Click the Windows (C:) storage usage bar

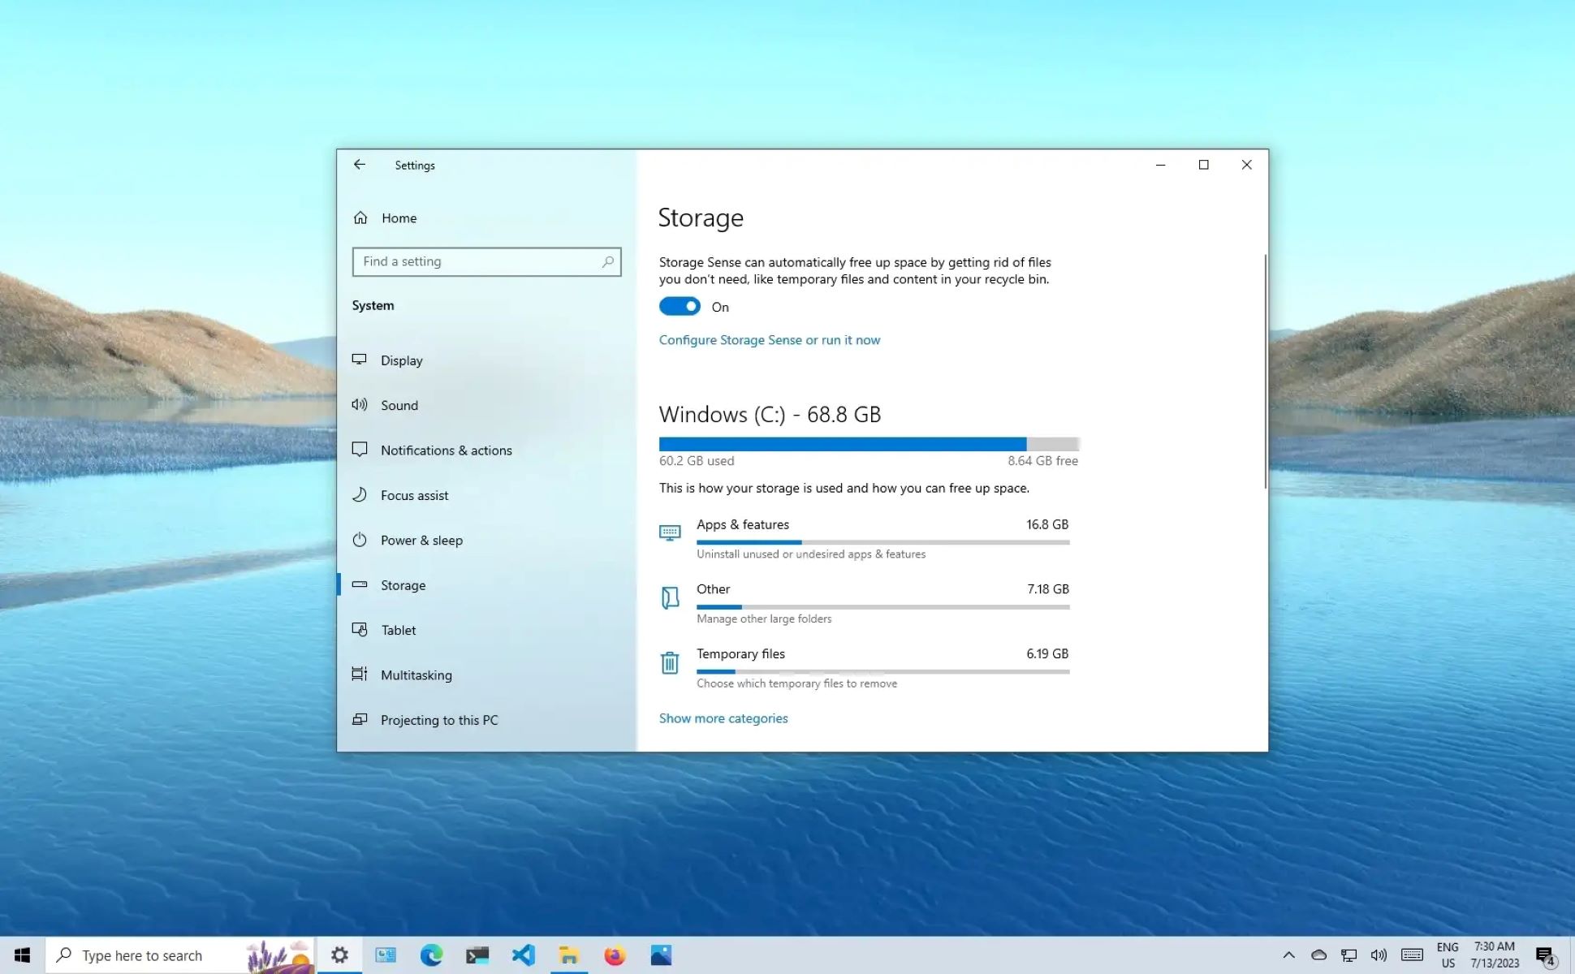[x=868, y=444]
